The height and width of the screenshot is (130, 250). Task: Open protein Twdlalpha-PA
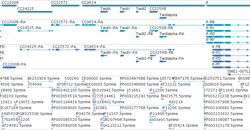163,61
